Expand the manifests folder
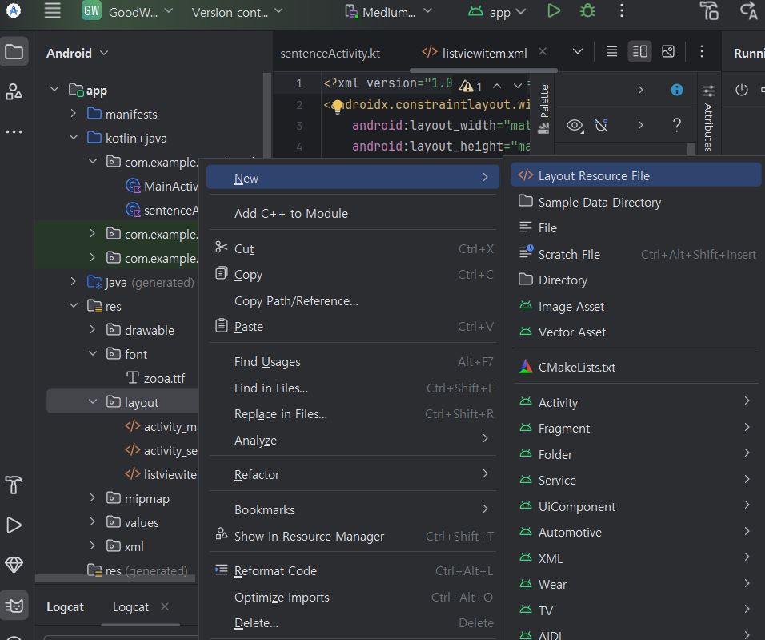This screenshot has width=765, height=640. click(73, 114)
